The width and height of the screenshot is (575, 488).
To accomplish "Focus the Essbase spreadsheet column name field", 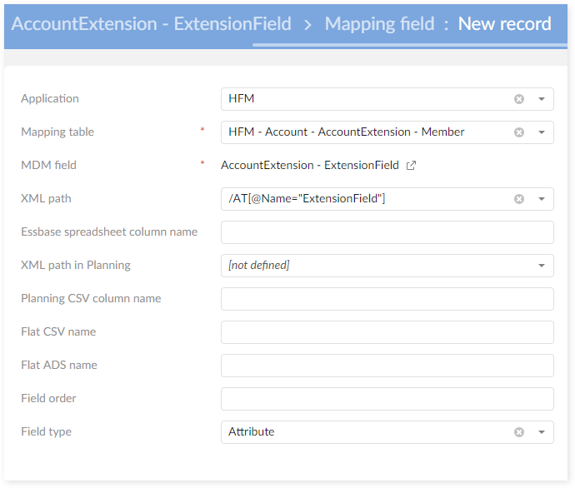I will click(387, 232).
